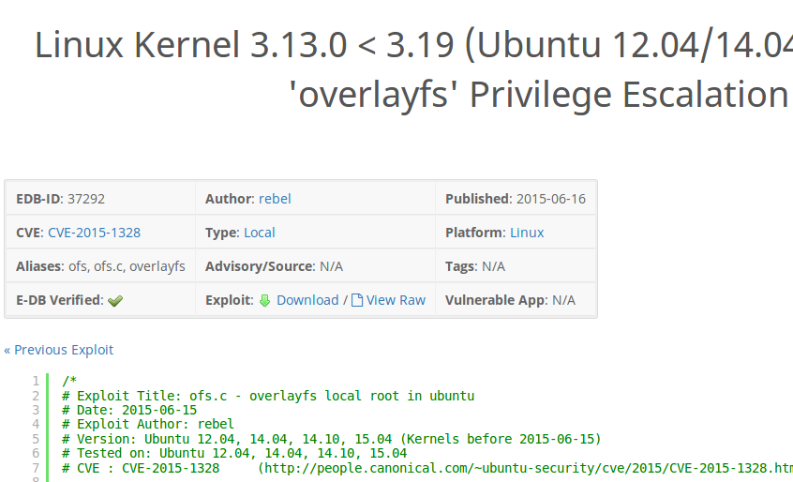793x482 pixels.
Task: Click code line '# Tested on: Ubuntu'
Action: tap(234, 453)
